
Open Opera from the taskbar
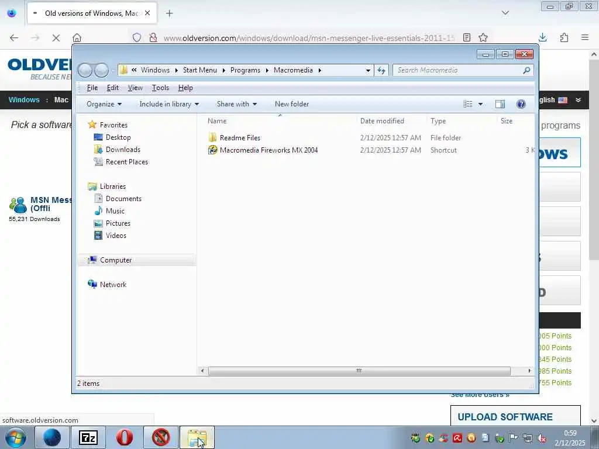tap(125, 437)
